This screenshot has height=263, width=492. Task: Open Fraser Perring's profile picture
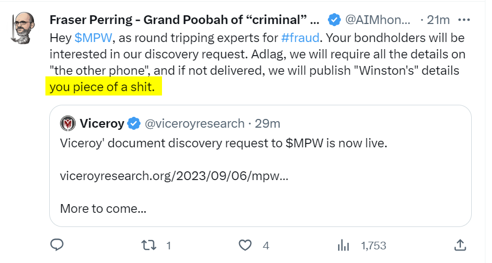[22, 27]
